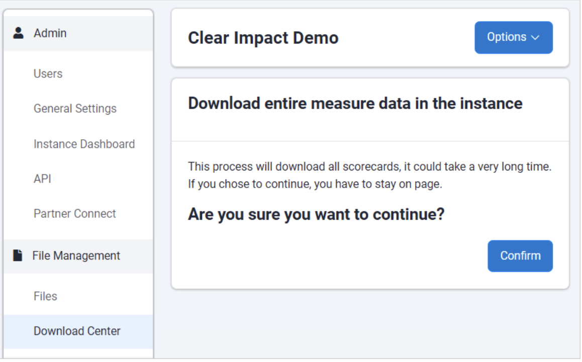Navigate to Partner Connect
Image resolution: width=582 pixels, height=362 pixels.
tap(74, 214)
